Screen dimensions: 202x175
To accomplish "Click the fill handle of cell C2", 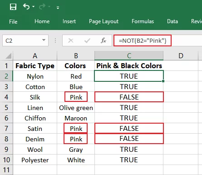I will pyautogui.click(x=163, y=81).
